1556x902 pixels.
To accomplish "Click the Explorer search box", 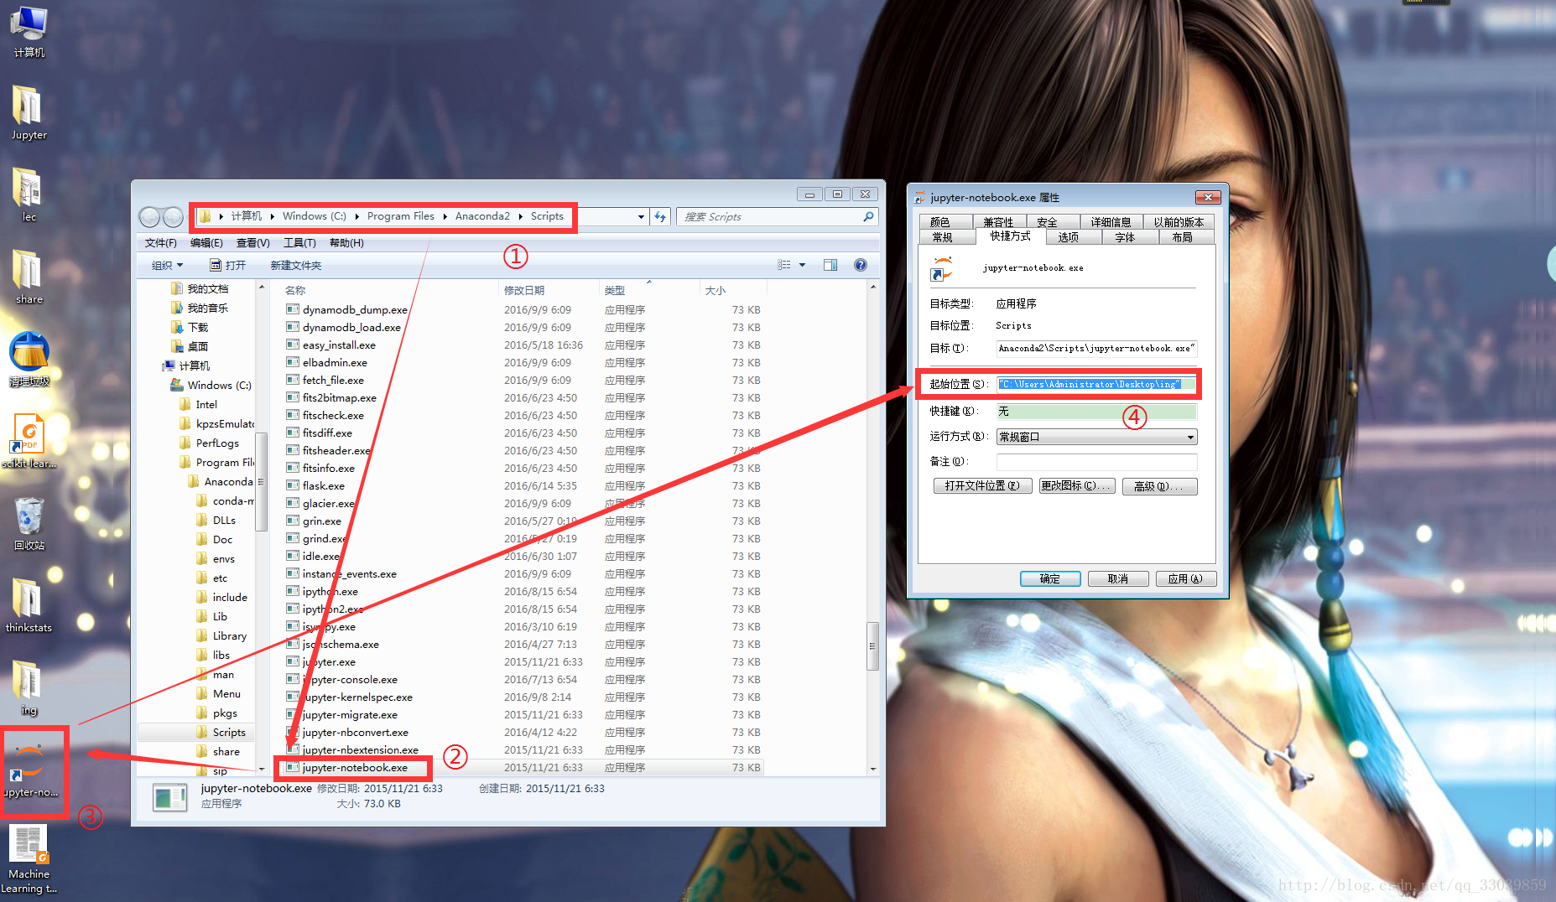I will 777,216.
